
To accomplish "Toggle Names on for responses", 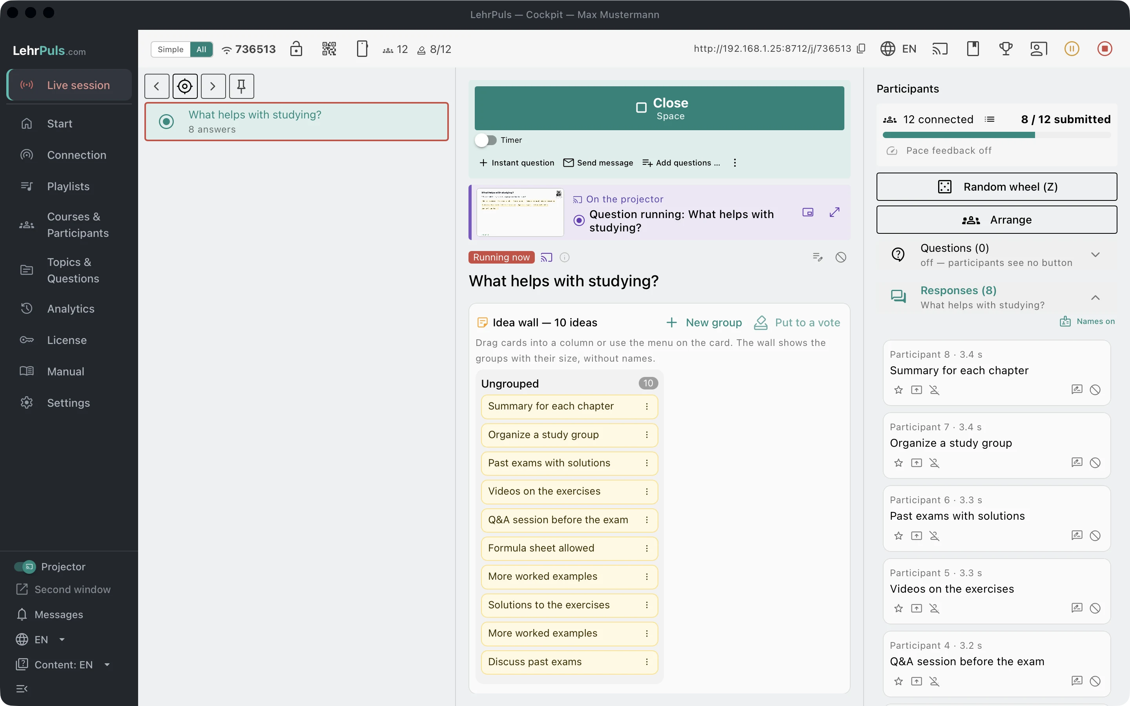I will (1087, 321).
